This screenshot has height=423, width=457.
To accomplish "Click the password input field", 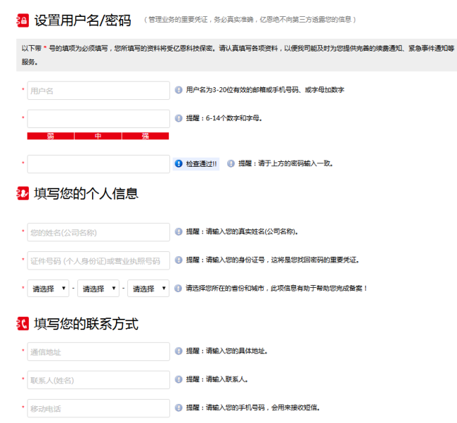I will [98, 118].
